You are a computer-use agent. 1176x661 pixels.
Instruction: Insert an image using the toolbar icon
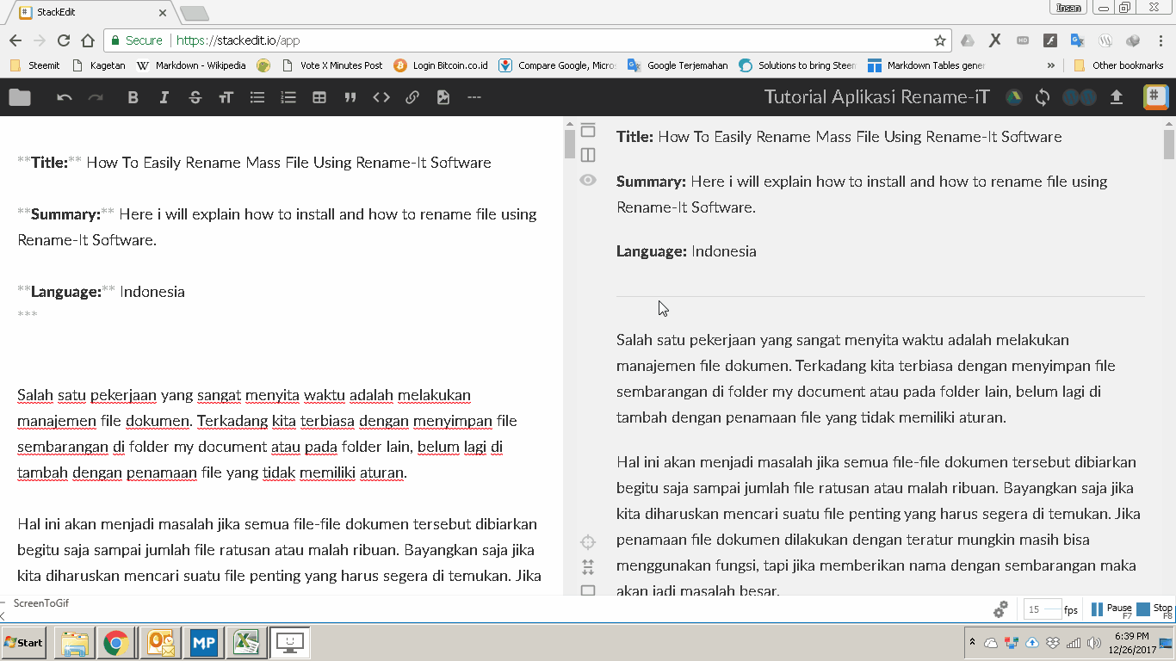click(x=443, y=97)
